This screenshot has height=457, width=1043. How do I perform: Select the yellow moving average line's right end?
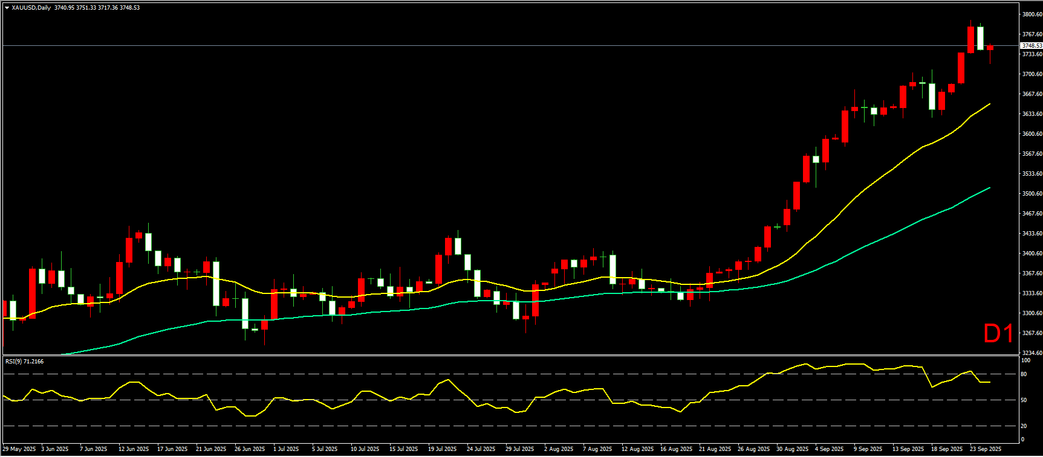(x=989, y=104)
